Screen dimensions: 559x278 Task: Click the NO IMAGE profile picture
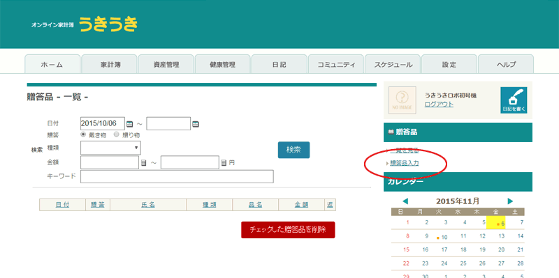point(402,100)
